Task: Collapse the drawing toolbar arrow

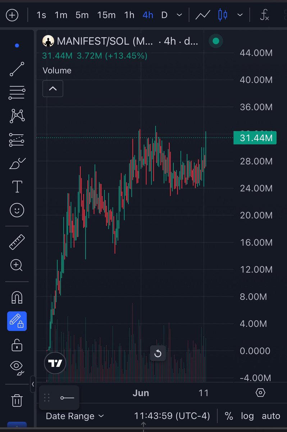Action: pos(33,384)
